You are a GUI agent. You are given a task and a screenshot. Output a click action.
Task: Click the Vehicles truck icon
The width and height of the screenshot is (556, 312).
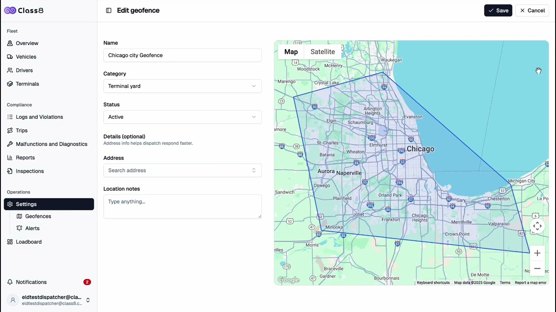(x=10, y=57)
